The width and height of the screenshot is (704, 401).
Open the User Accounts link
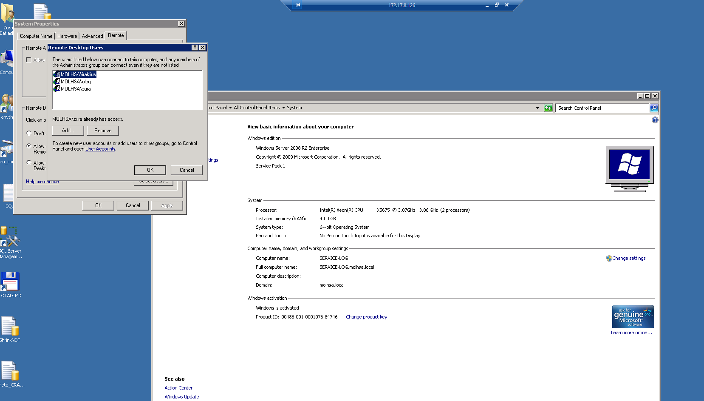coord(100,149)
